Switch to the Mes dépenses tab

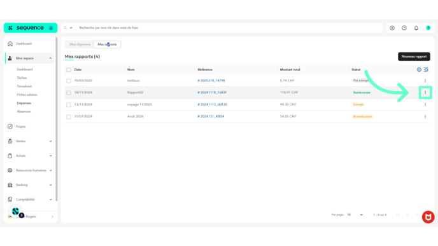(x=80, y=44)
